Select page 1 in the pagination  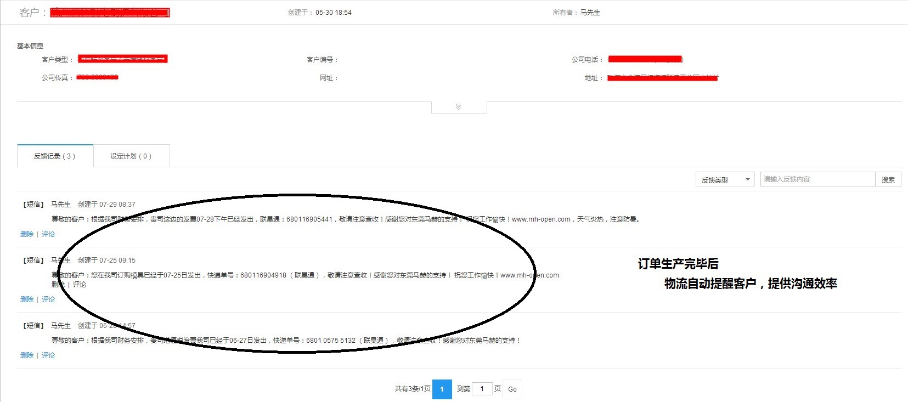click(442, 389)
